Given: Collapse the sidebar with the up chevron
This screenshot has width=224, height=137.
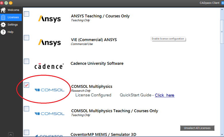Looking at the screenshot, I should tap(11, 135).
